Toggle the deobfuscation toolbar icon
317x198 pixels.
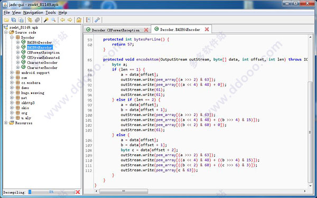tap(79, 20)
